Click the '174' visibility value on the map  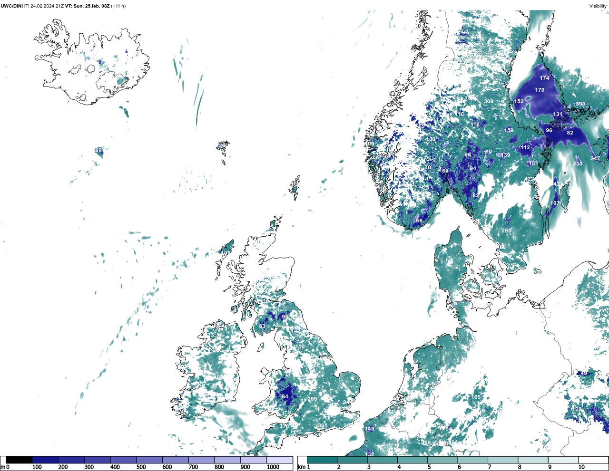[x=544, y=78]
